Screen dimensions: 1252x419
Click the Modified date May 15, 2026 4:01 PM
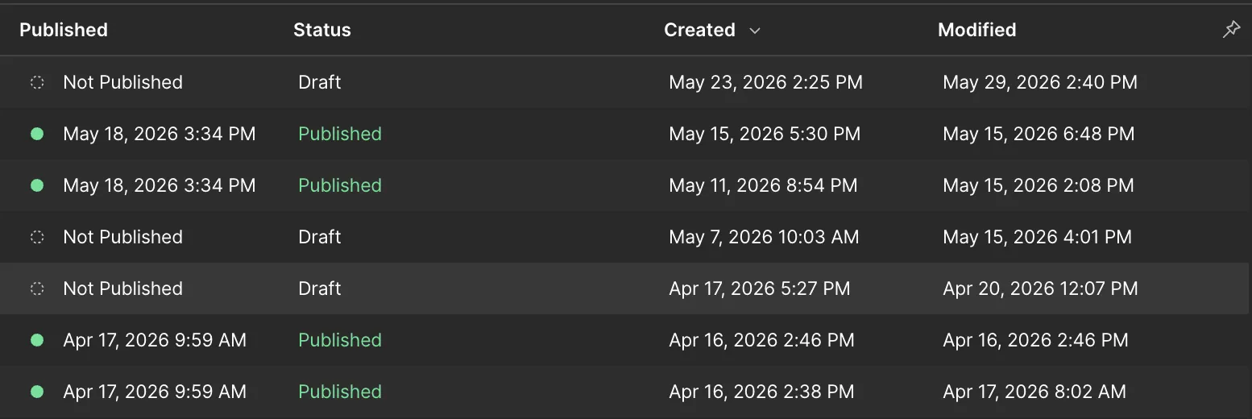coord(1038,237)
